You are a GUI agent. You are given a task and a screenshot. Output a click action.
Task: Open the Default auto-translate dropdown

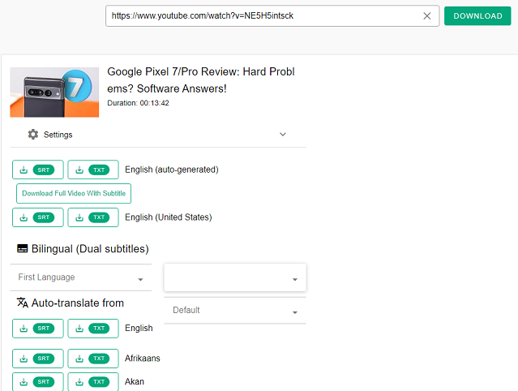point(235,311)
